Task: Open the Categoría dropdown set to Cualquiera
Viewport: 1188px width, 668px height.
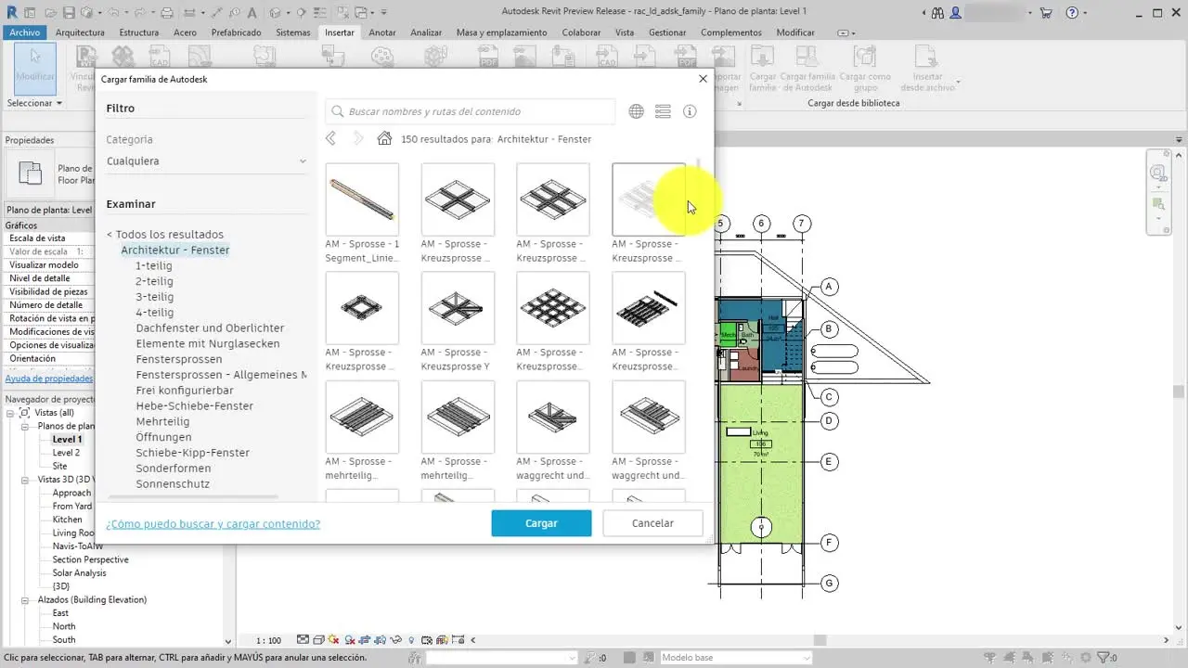Action: click(206, 161)
